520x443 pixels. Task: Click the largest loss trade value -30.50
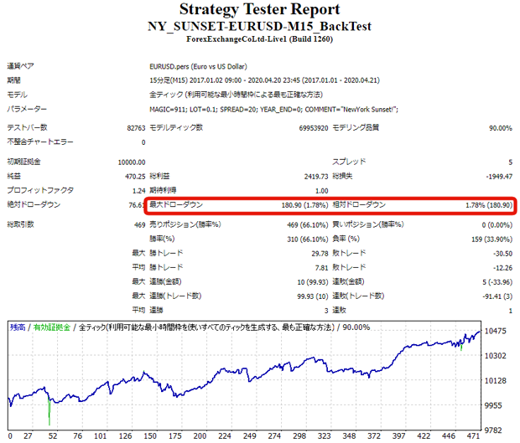click(502, 254)
